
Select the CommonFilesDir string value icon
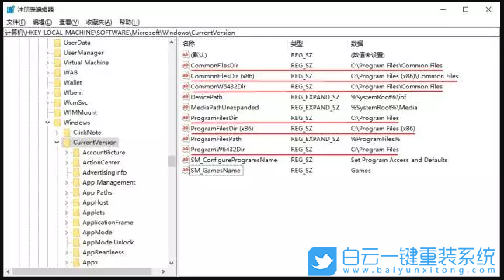186,65
